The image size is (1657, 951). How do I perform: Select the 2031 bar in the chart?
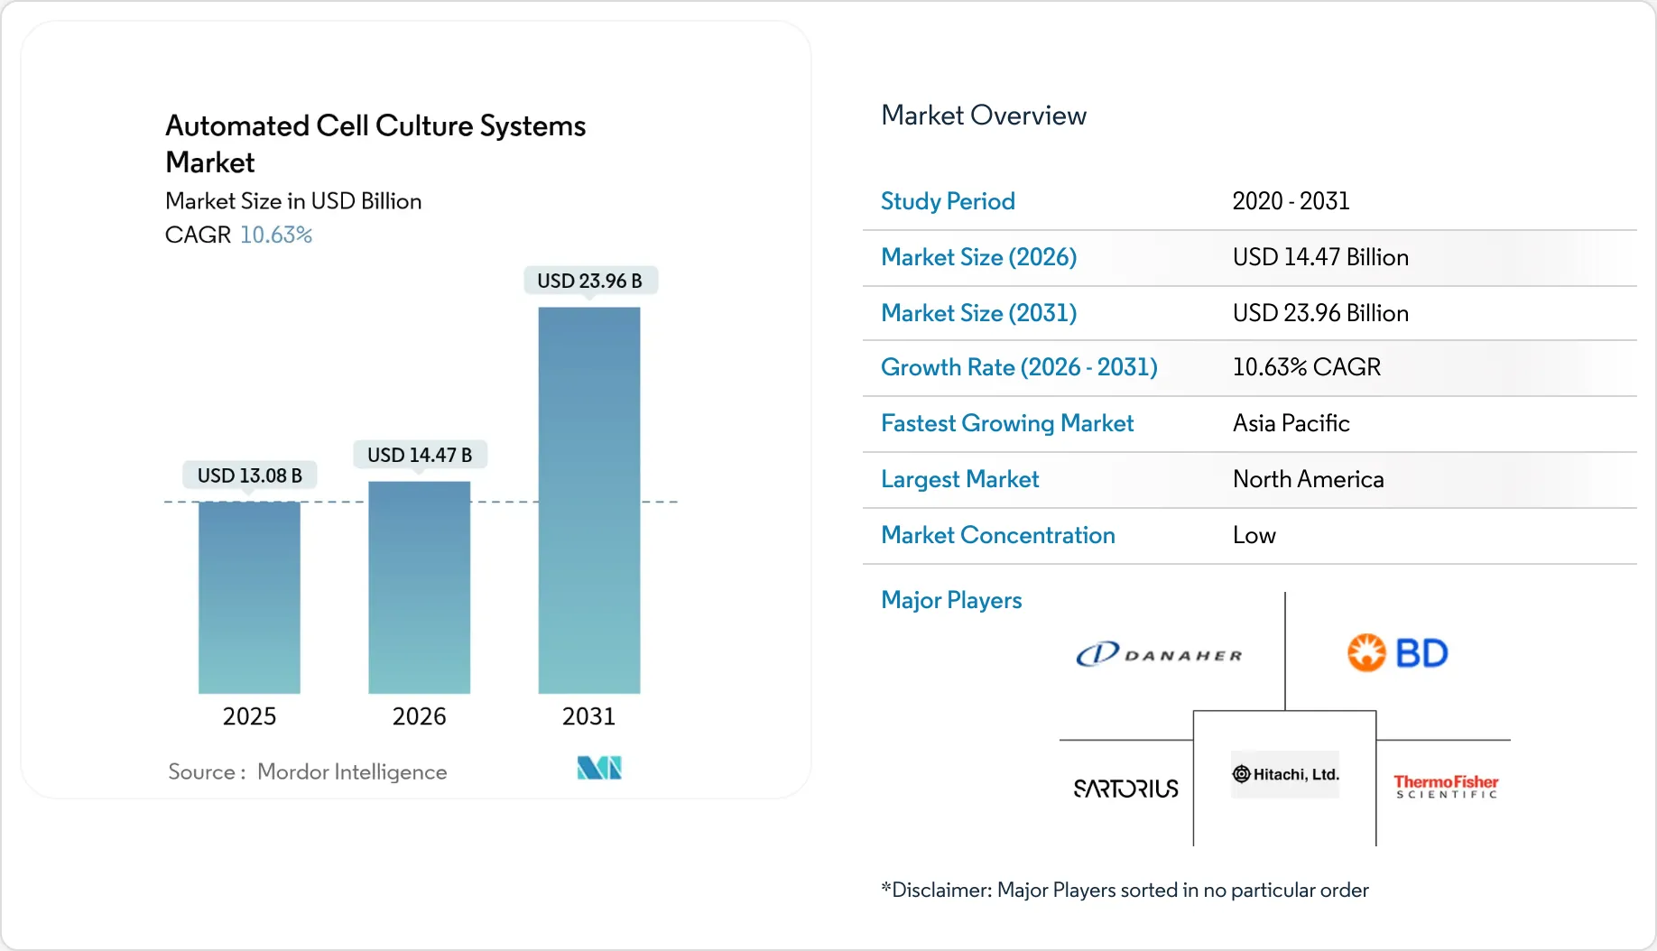click(588, 501)
